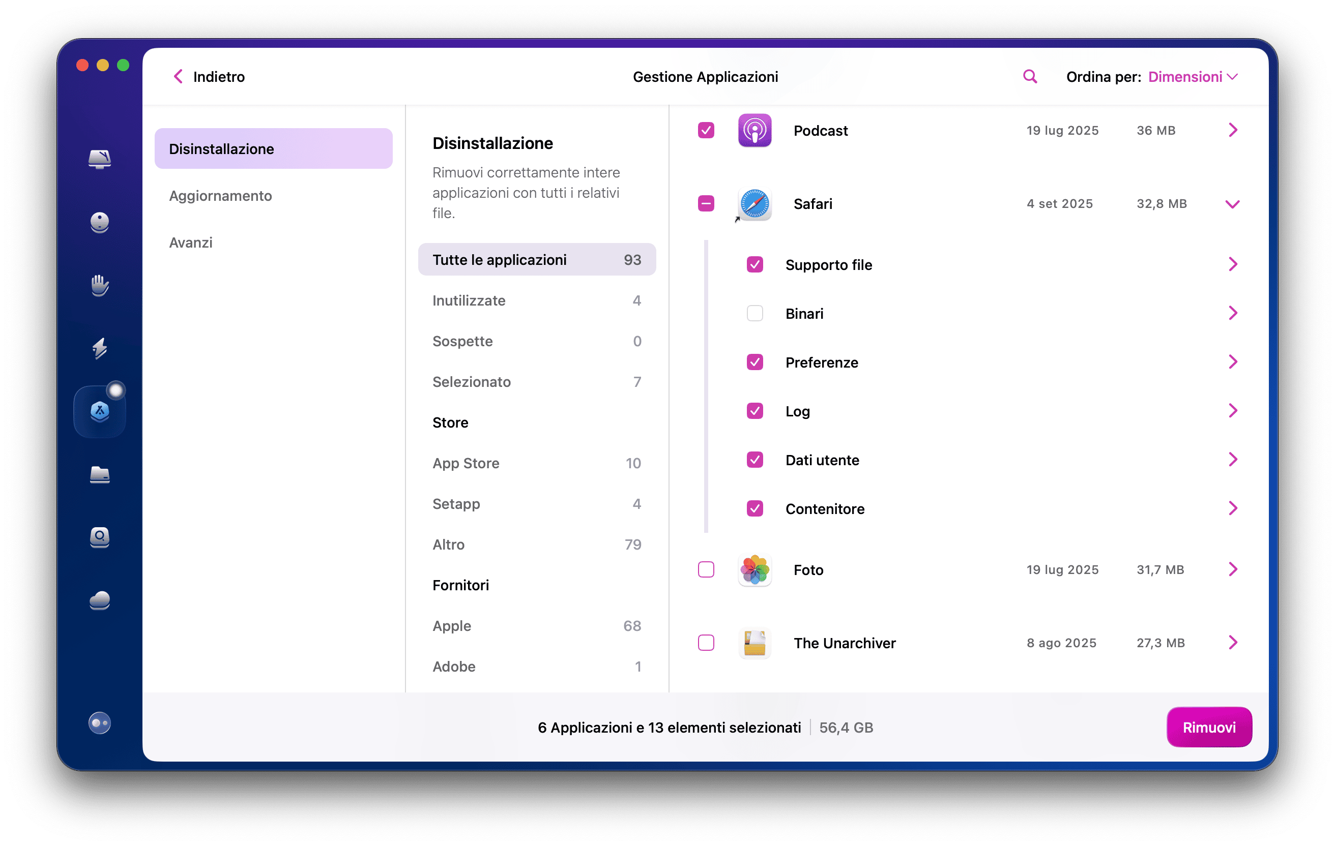Select the Foto app checkbox

[x=706, y=569]
